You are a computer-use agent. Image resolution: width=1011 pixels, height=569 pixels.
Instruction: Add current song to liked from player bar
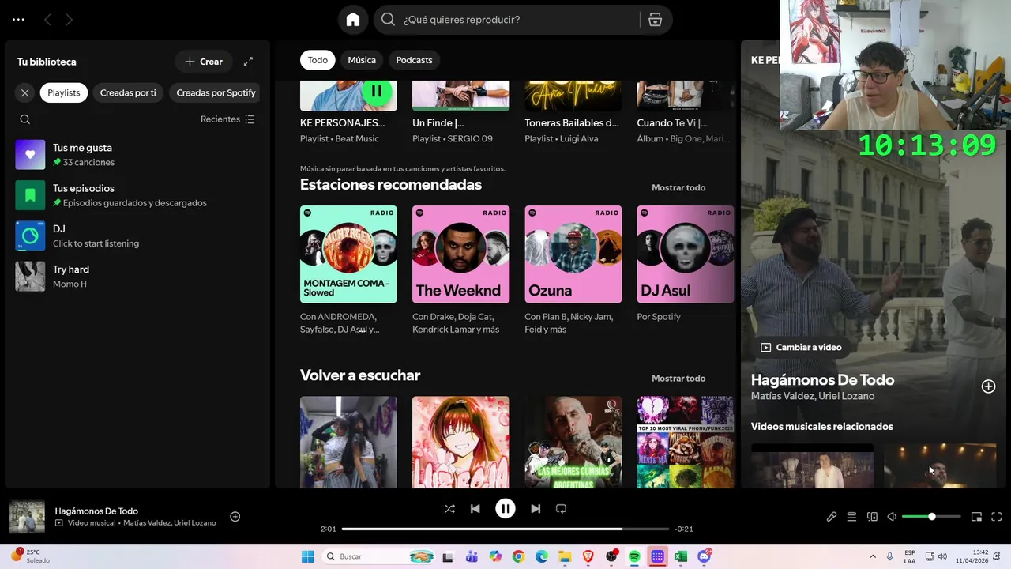tap(235, 517)
